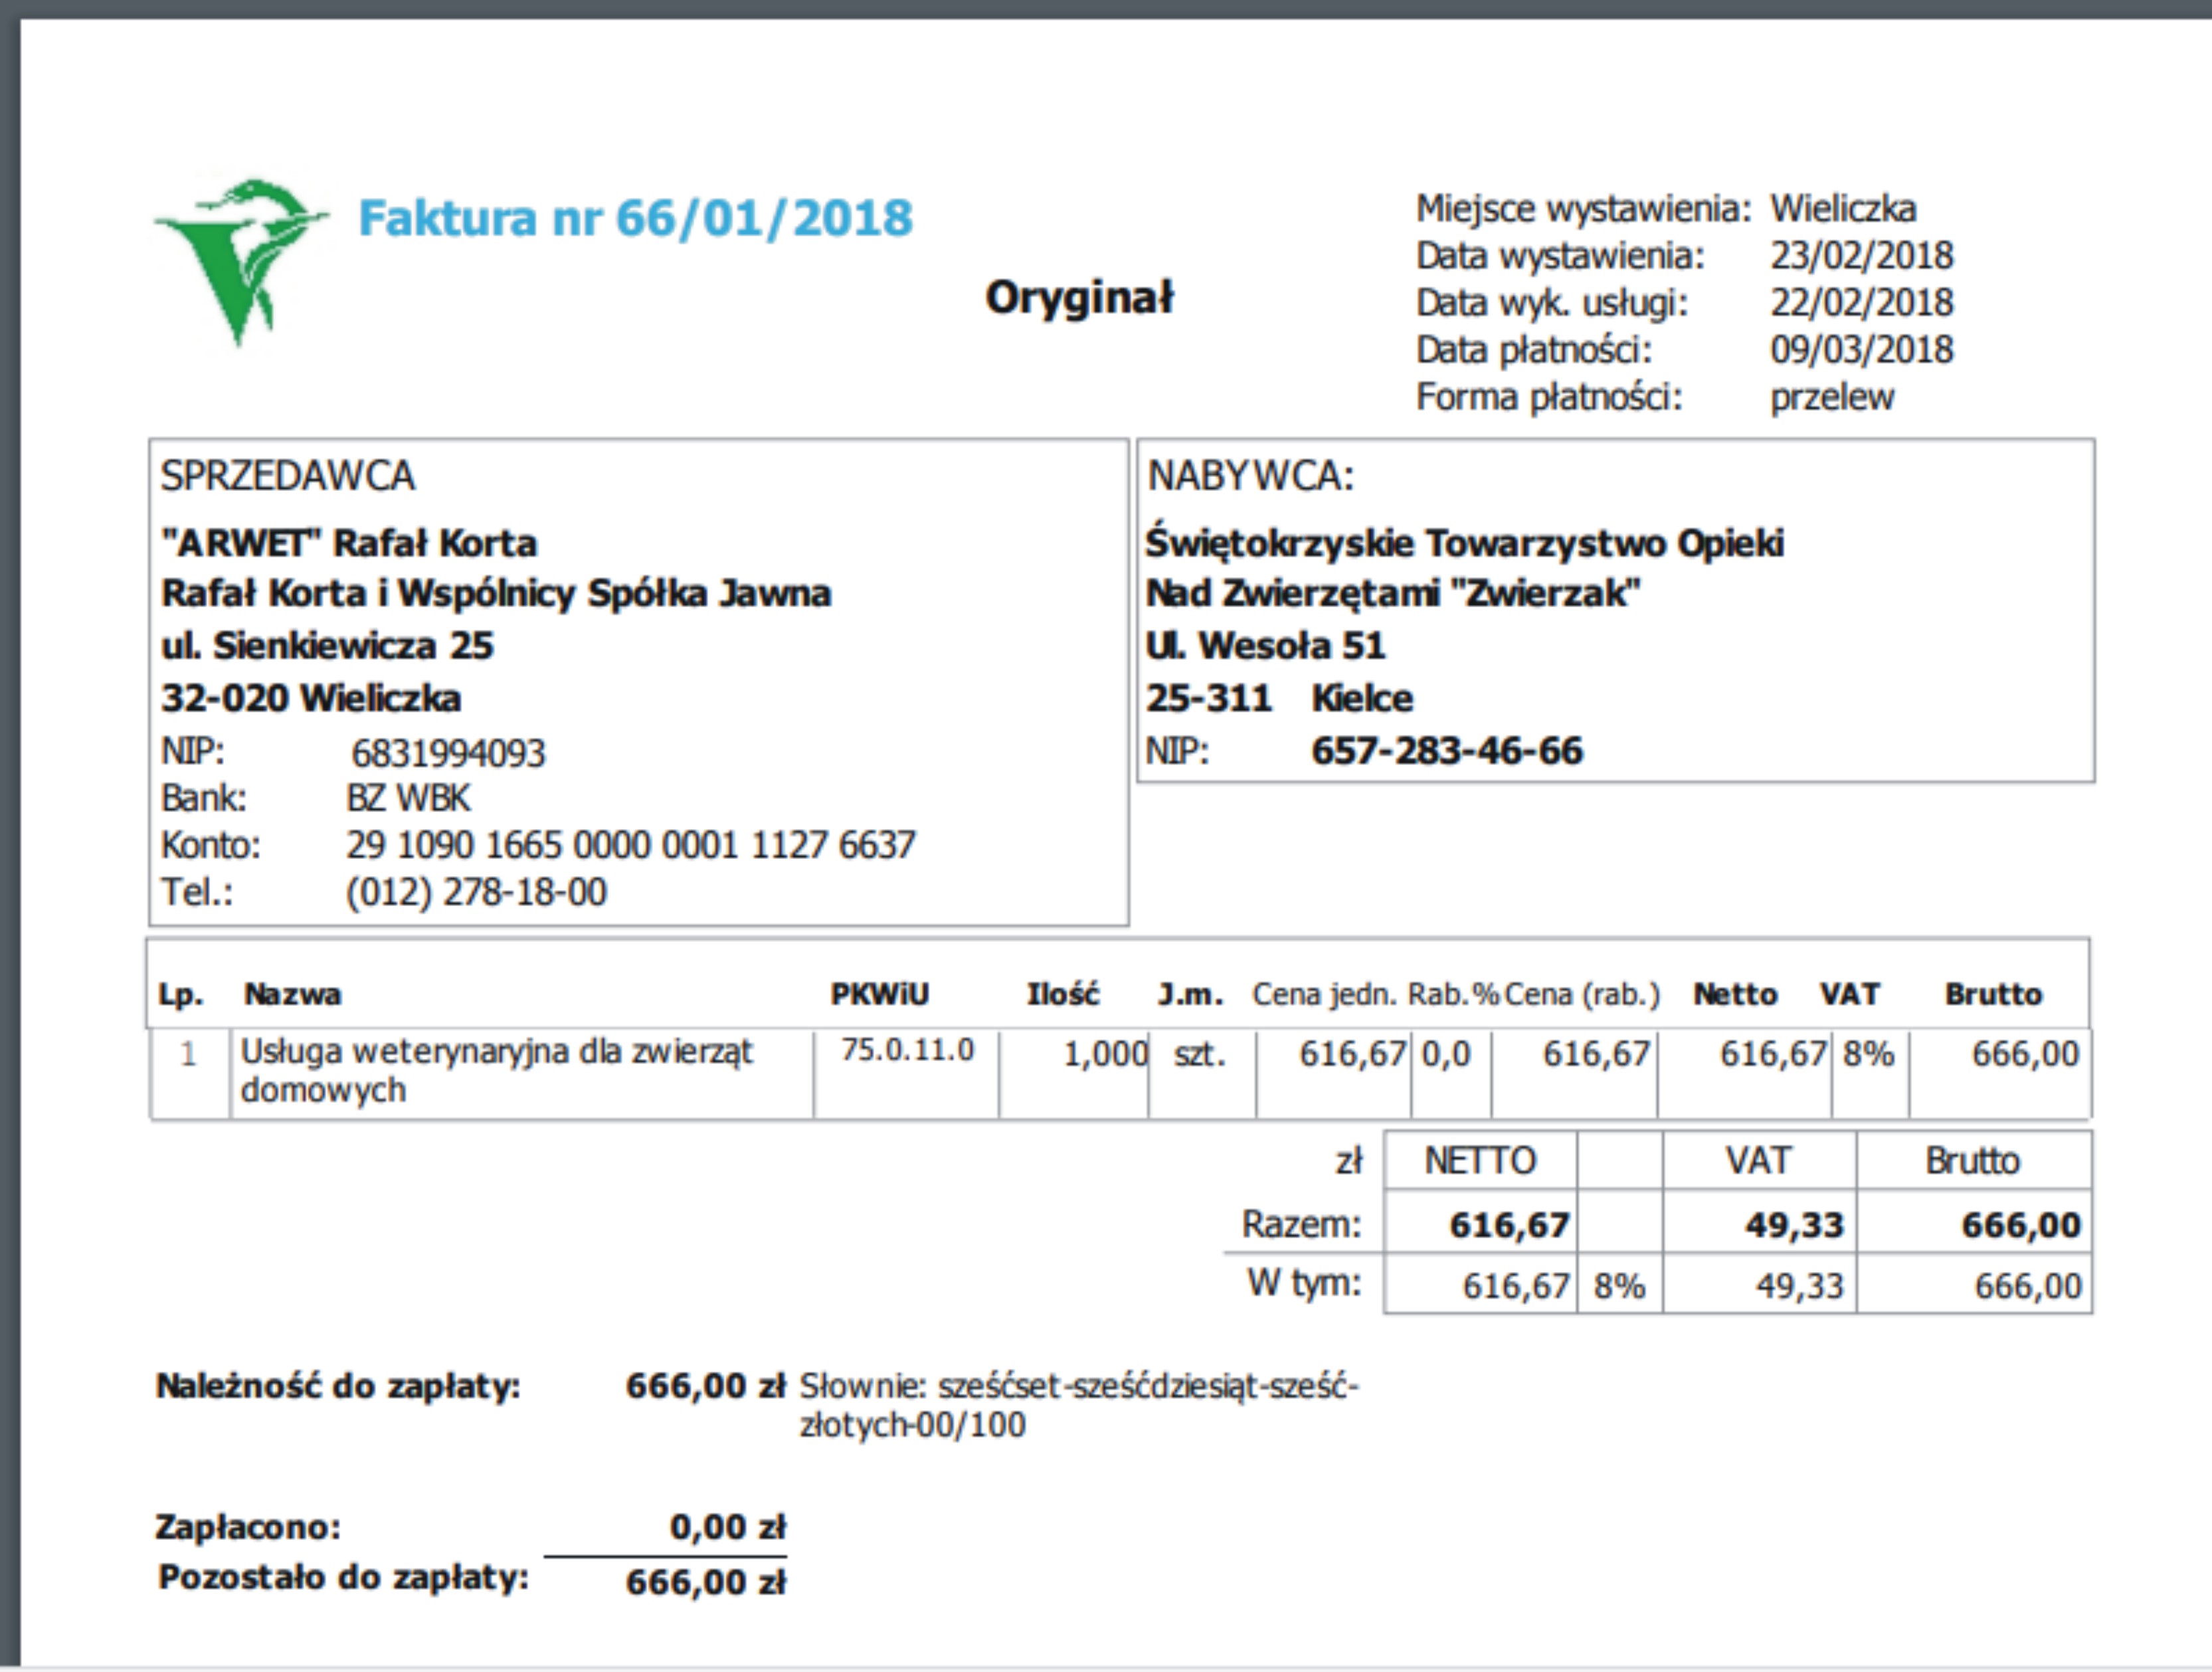The image size is (2212, 1672).
Task: Click the PKWiU column header
Action: pos(879,994)
